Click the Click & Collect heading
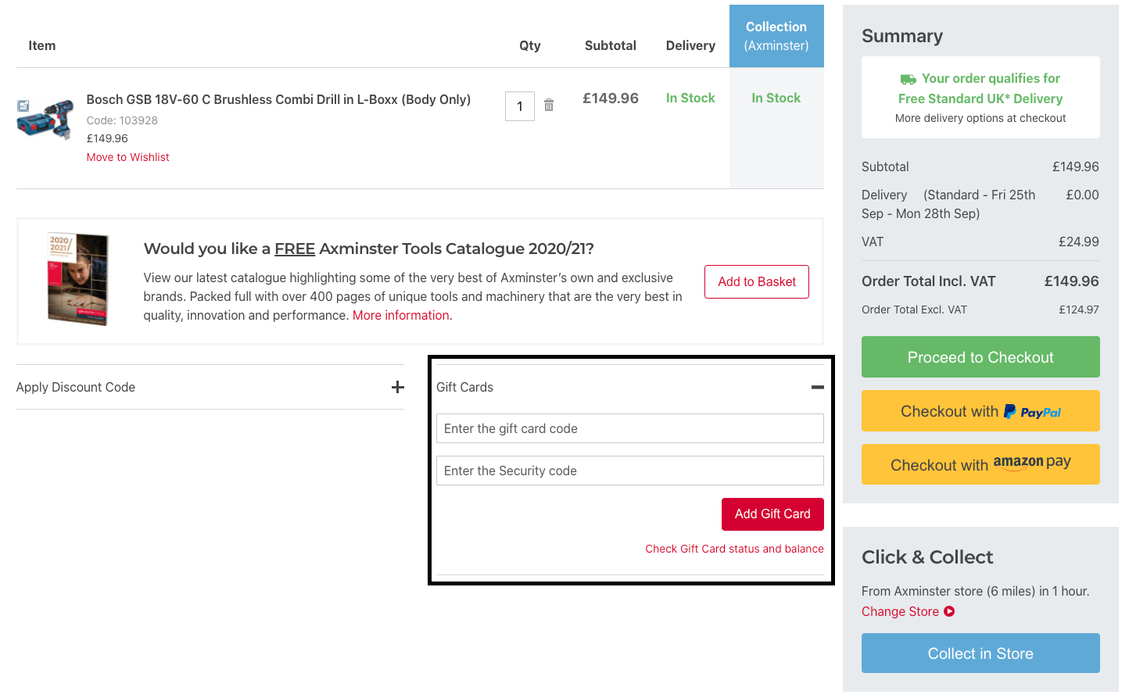1129x698 pixels. point(927,557)
